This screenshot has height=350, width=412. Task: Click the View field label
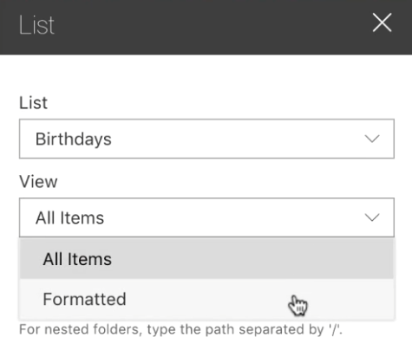click(x=38, y=182)
